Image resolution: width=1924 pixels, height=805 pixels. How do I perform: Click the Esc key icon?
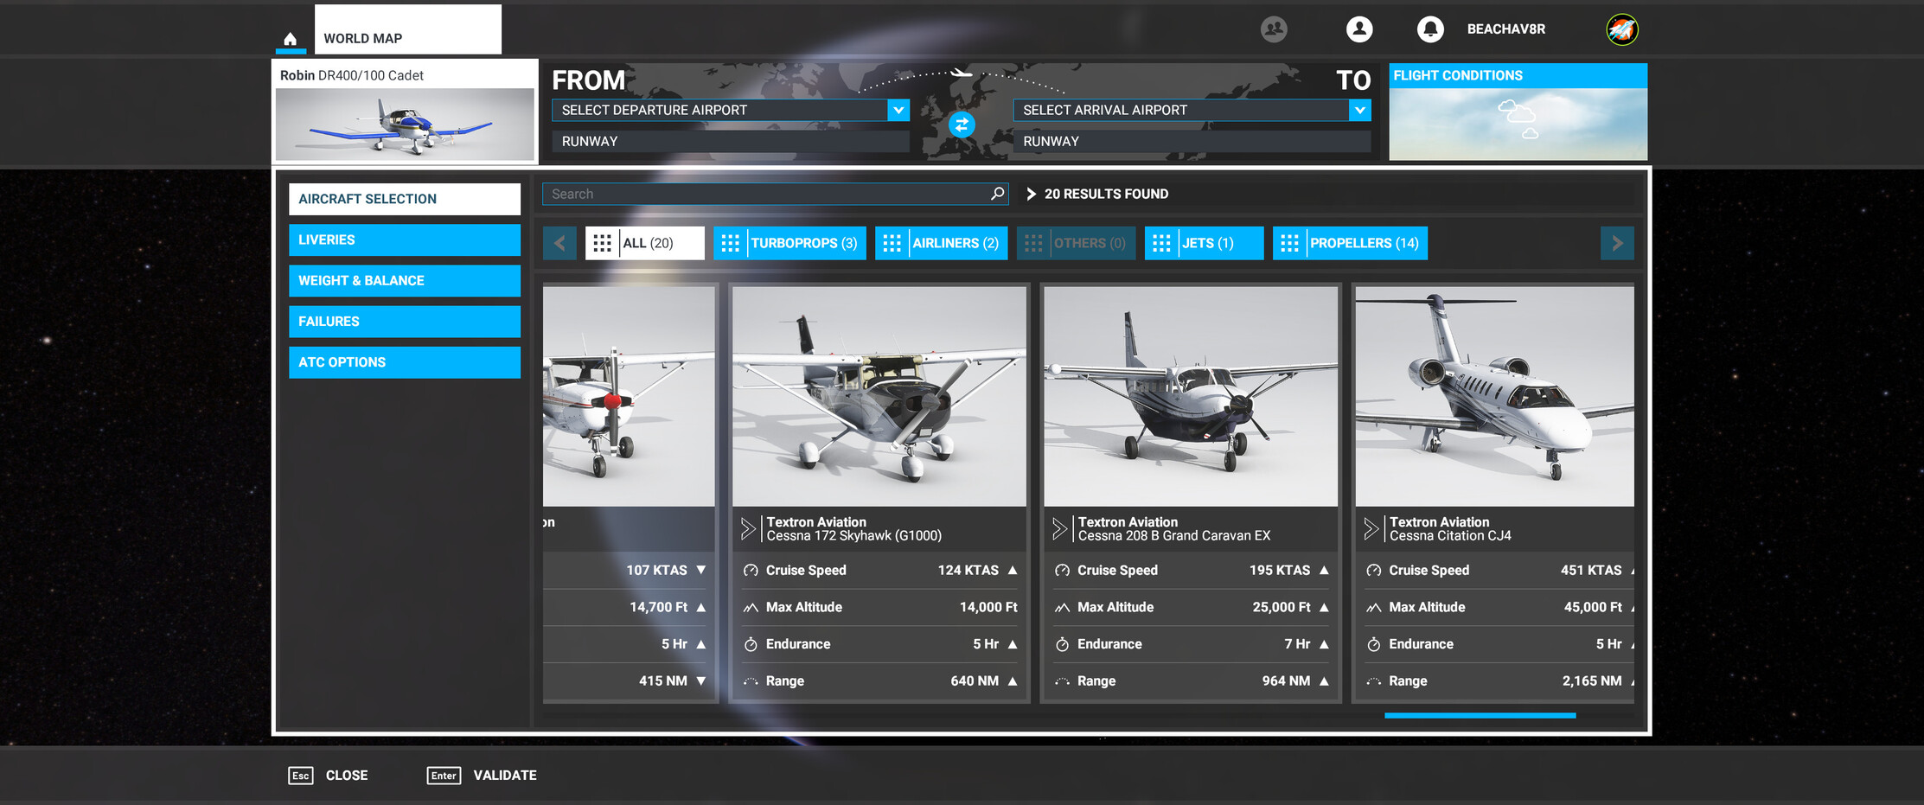(300, 776)
